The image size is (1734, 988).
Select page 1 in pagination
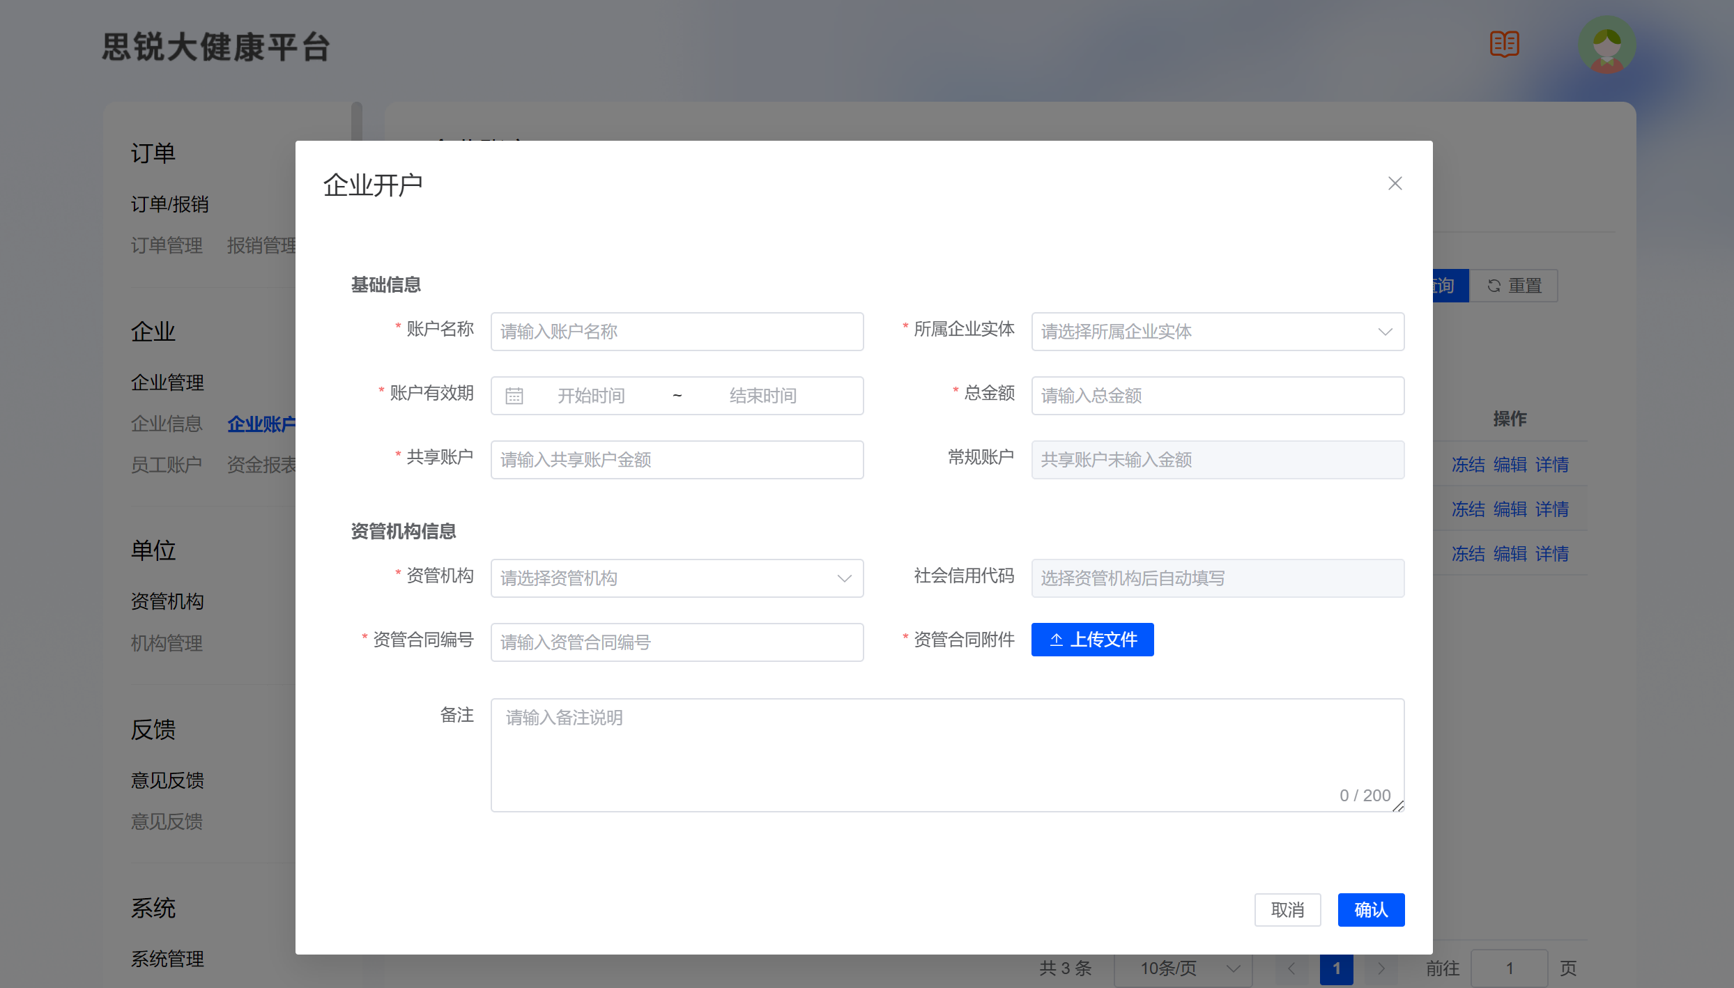[1336, 968]
